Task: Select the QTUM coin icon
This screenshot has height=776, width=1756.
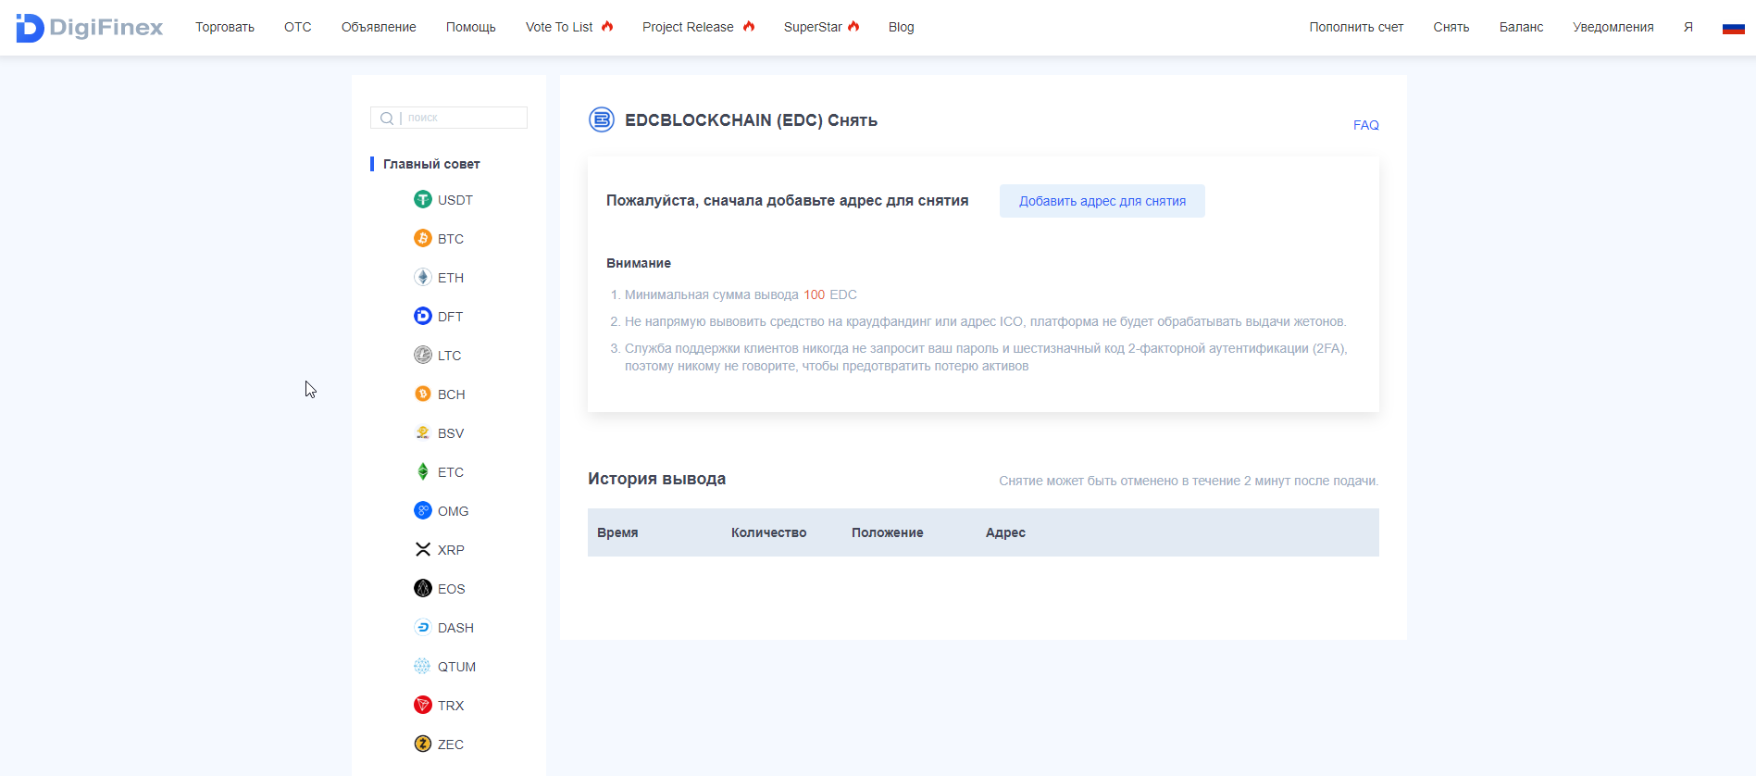Action: point(423,666)
